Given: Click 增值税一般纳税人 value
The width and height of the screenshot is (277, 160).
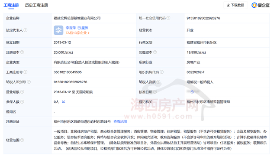Looking at the screenshot, I should click(200, 82).
